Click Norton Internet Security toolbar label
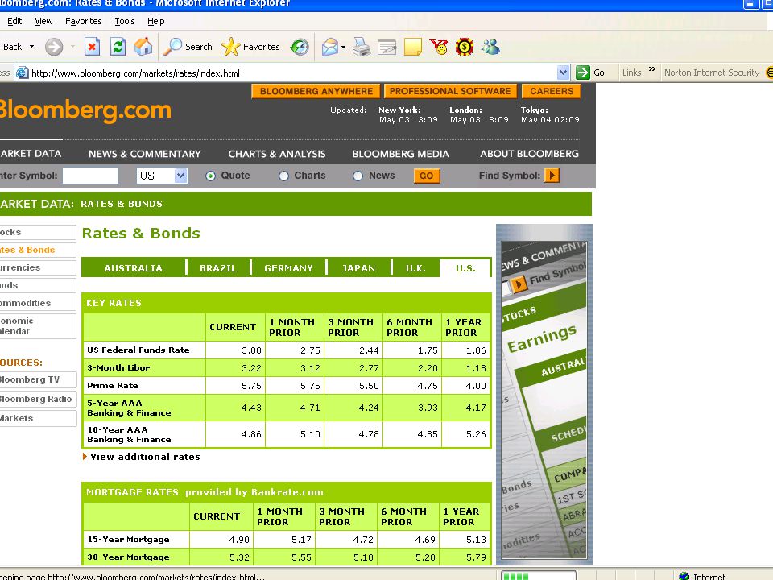Viewport: 773px width, 580px height. click(711, 72)
